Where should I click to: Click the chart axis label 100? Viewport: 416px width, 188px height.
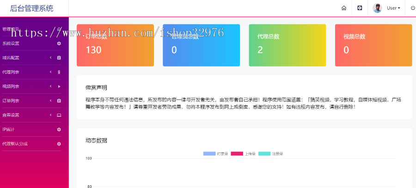tap(89, 158)
